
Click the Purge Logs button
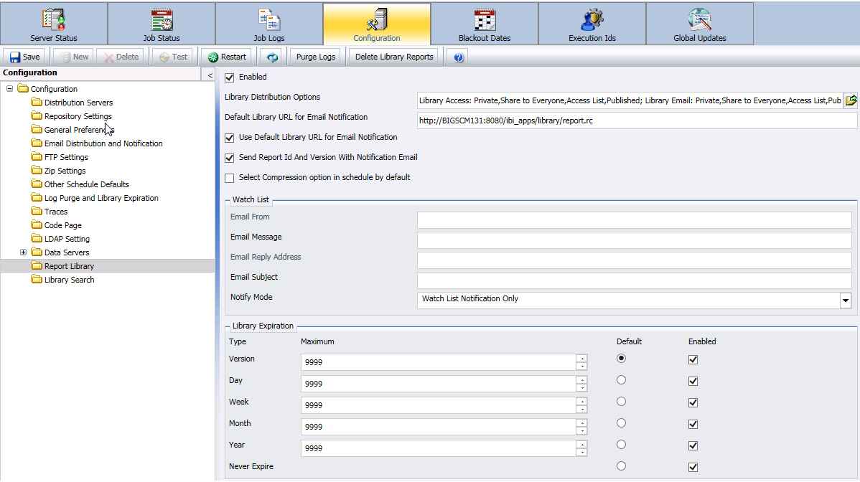click(x=315, y=57)
